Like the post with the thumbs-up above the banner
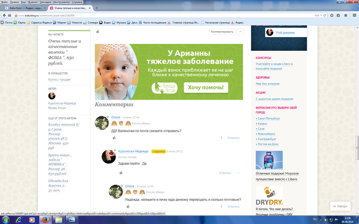This screenshot has height=224, width=359. coord(98,31)
